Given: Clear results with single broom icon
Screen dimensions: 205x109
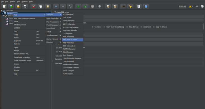Looking at the screenshot, I should 108,6.
